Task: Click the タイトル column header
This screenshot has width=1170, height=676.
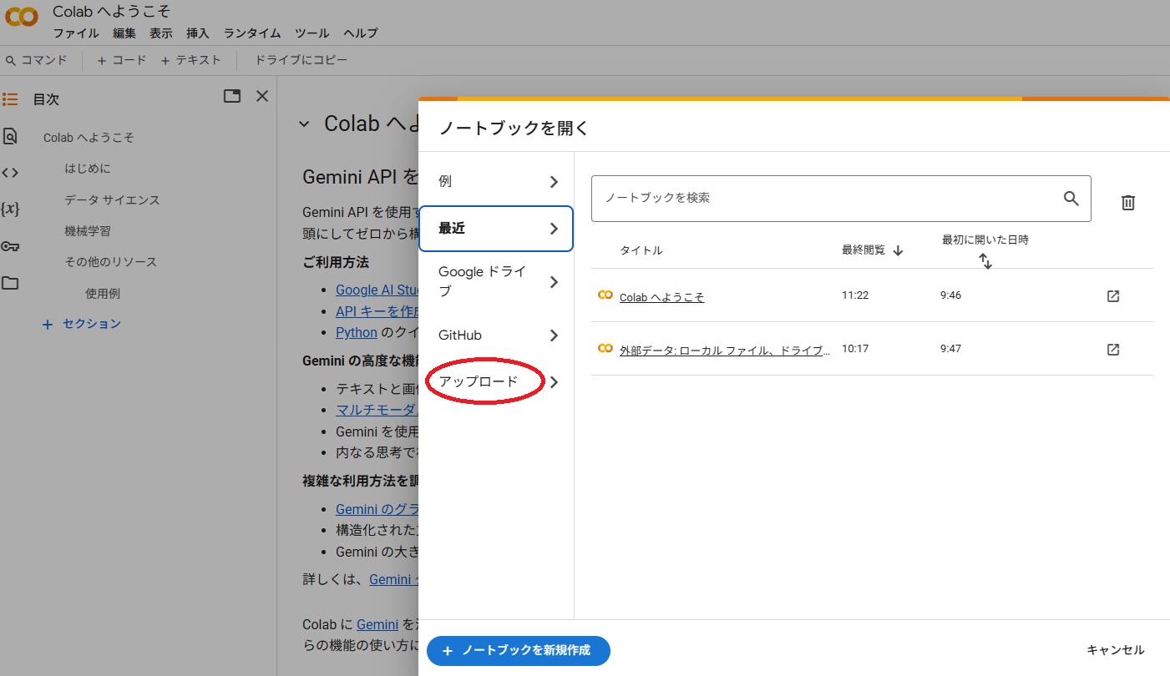Action: (641, 250)
